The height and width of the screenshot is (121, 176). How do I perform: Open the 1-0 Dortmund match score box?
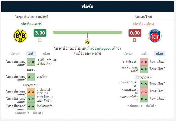point(31,62)
